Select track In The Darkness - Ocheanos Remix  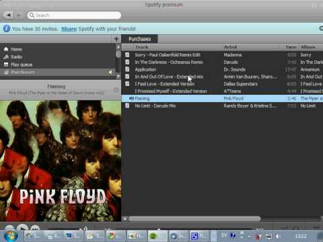tap(169, 63)
